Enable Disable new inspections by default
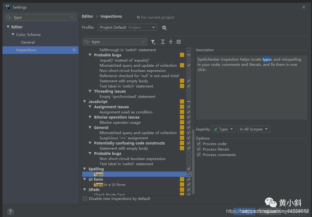 tap(85, 199)
